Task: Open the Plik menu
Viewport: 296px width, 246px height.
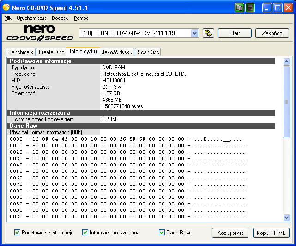Action: pos(8,18)
